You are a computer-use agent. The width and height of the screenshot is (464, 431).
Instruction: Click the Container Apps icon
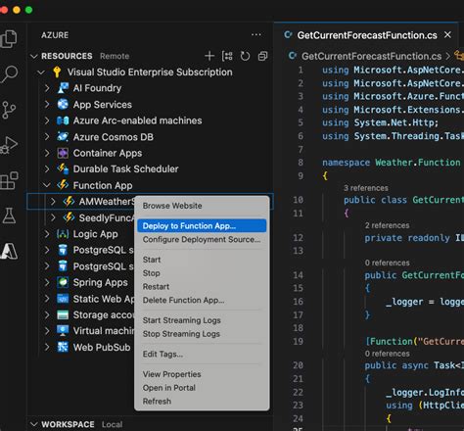point(63,153)
